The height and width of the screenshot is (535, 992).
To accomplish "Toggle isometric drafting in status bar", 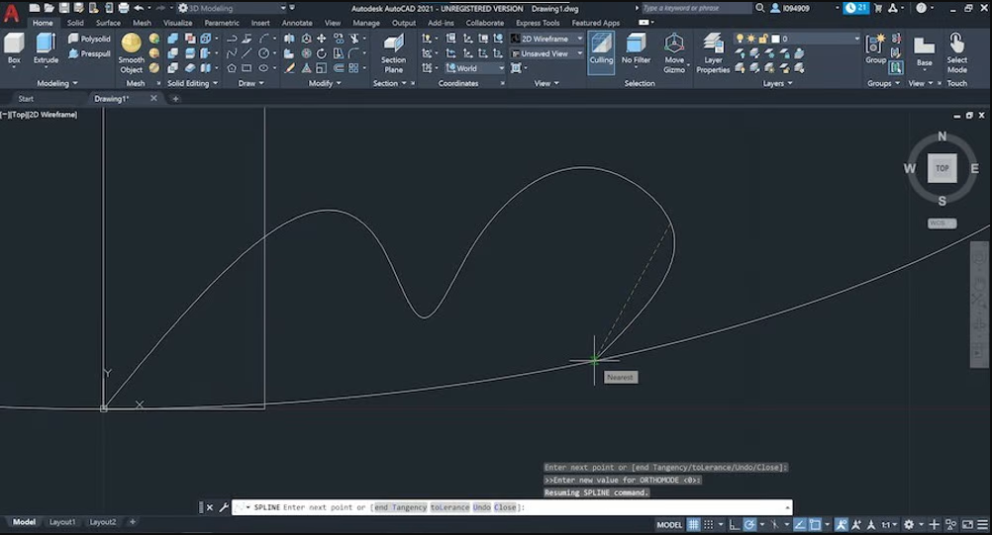I will (x=774, y=524).
